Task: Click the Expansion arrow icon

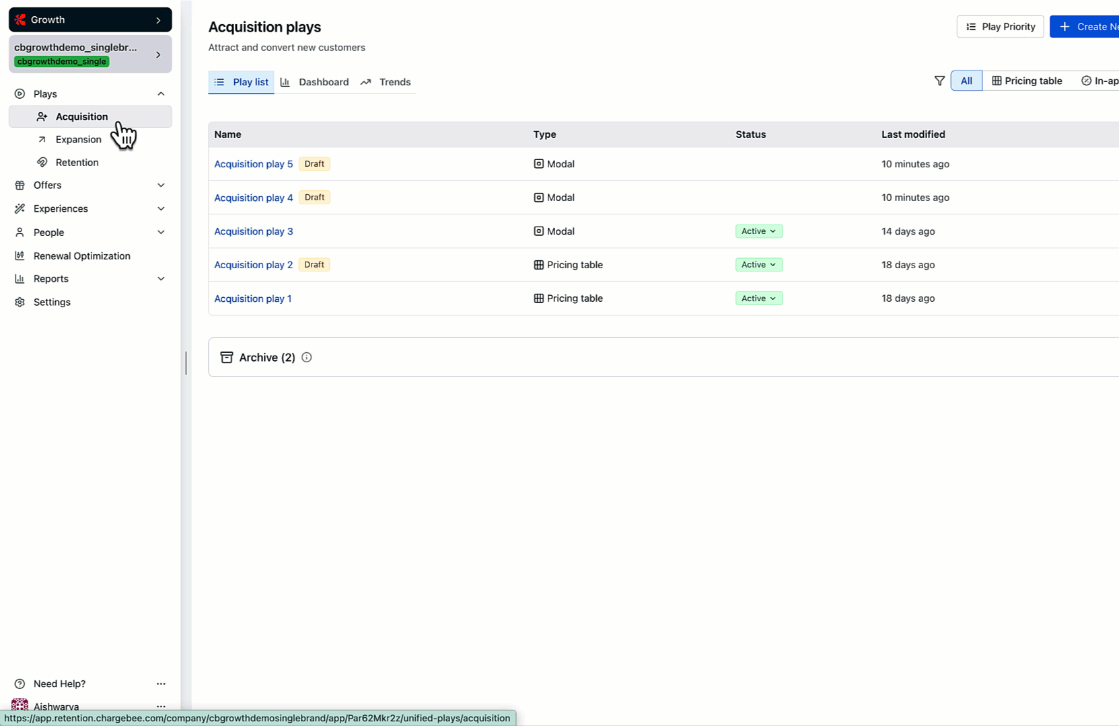Action: 42,140
